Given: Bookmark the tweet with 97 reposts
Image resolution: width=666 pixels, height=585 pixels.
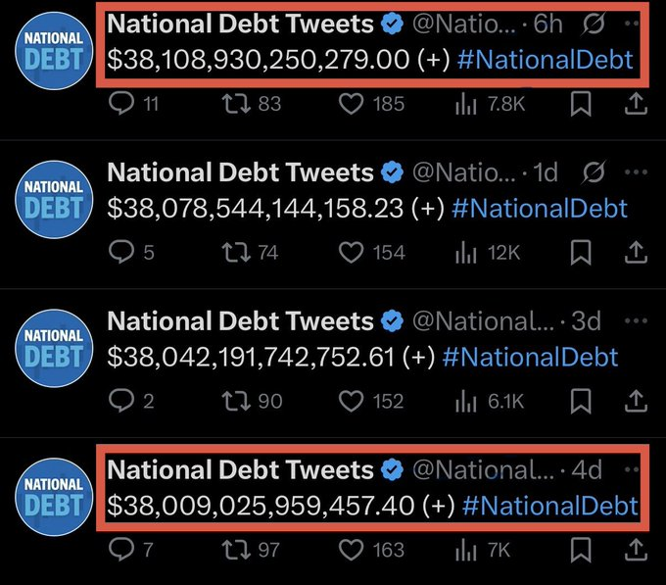Looking at the screenshot, I should [580, 550].
